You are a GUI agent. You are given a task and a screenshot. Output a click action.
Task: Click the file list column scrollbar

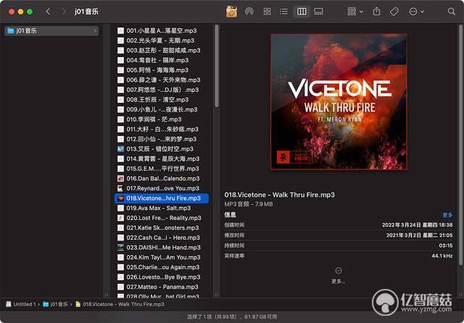click(x=217, y=66)
